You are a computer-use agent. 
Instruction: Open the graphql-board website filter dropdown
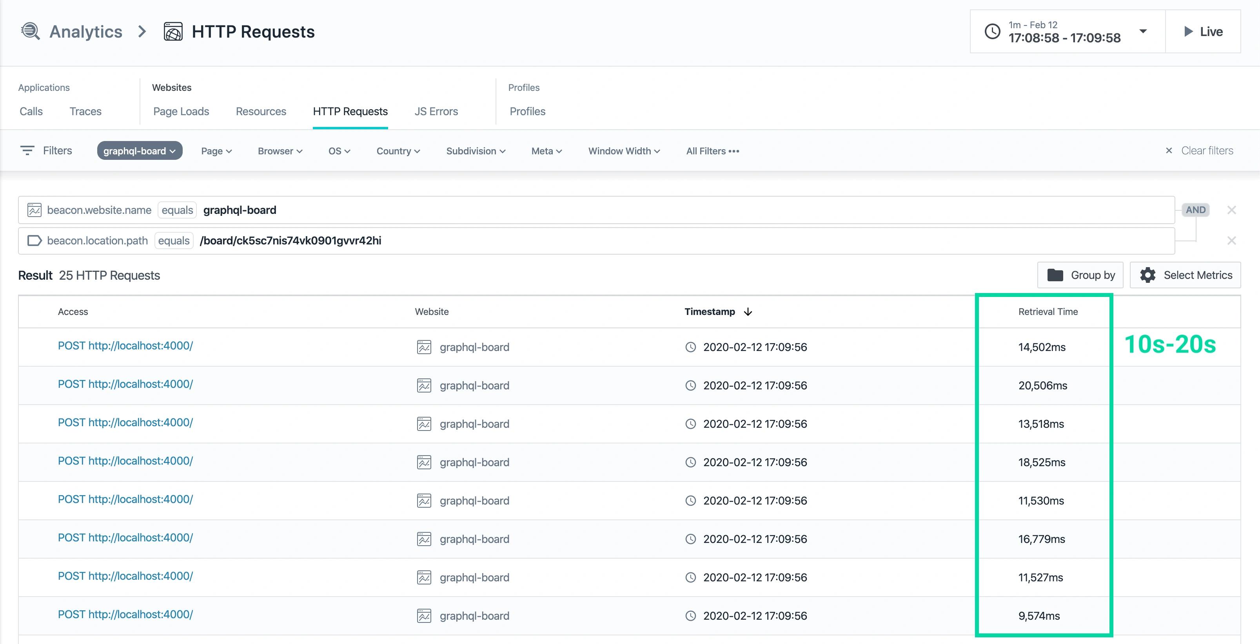[x=140, y=150]
